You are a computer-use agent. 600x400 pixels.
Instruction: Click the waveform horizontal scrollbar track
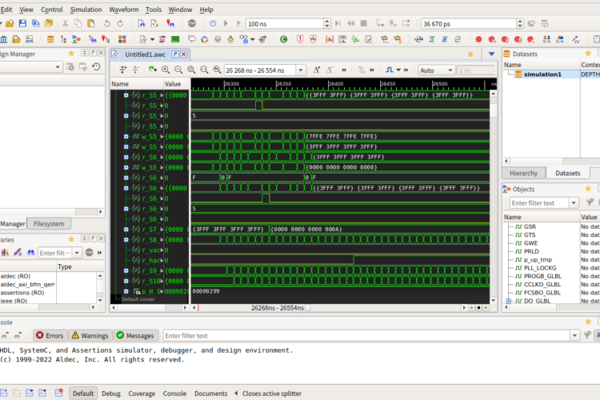click(x=329, y=308)
